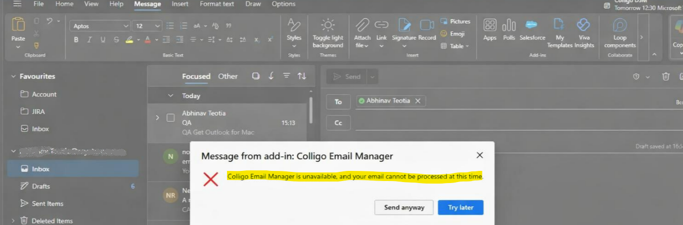This screenshot has width=683, height=225.
Task: Decrease the paragraph indent
Action: pos(166,39)
